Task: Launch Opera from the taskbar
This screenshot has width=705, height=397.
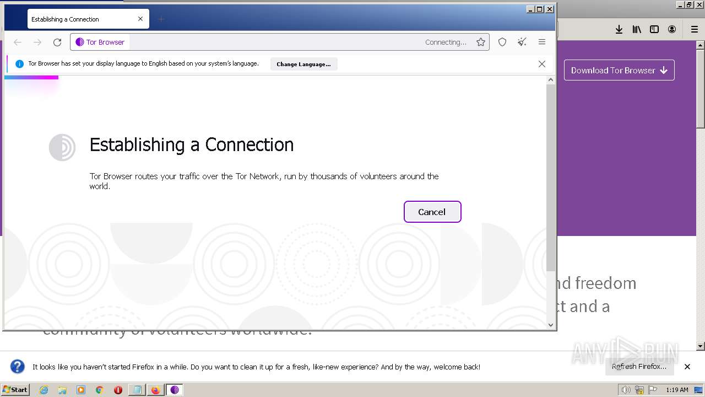Action: 118,390
